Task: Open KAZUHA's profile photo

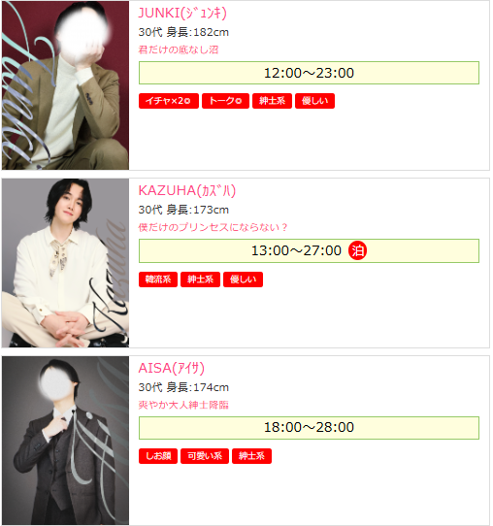Action: (65, 263)
